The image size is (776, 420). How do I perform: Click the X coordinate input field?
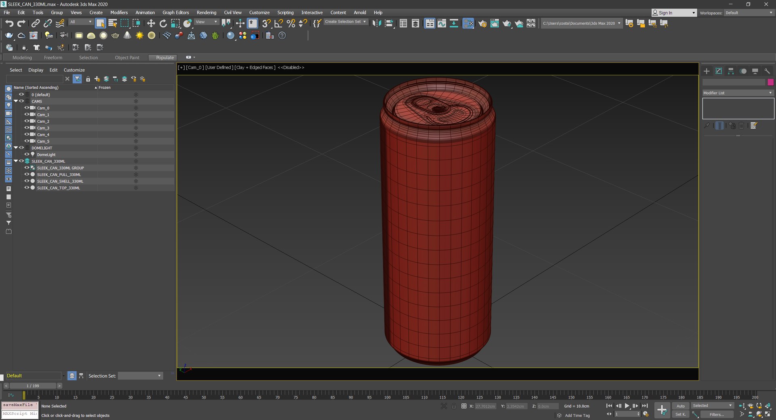[x=485, y=406]
